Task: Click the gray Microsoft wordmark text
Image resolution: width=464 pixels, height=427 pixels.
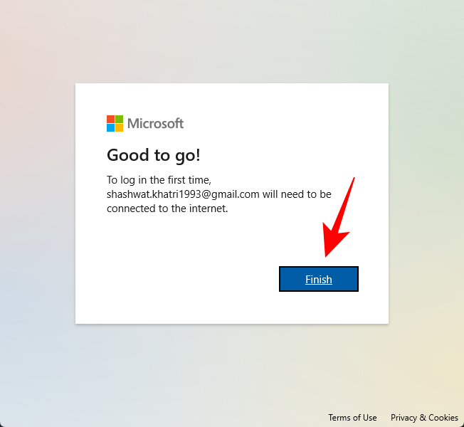Action: click(155, 123)
